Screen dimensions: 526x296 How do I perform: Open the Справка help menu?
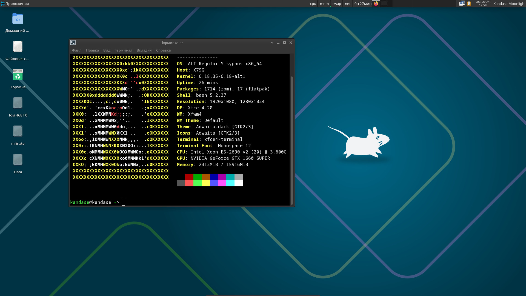point(163,50)
